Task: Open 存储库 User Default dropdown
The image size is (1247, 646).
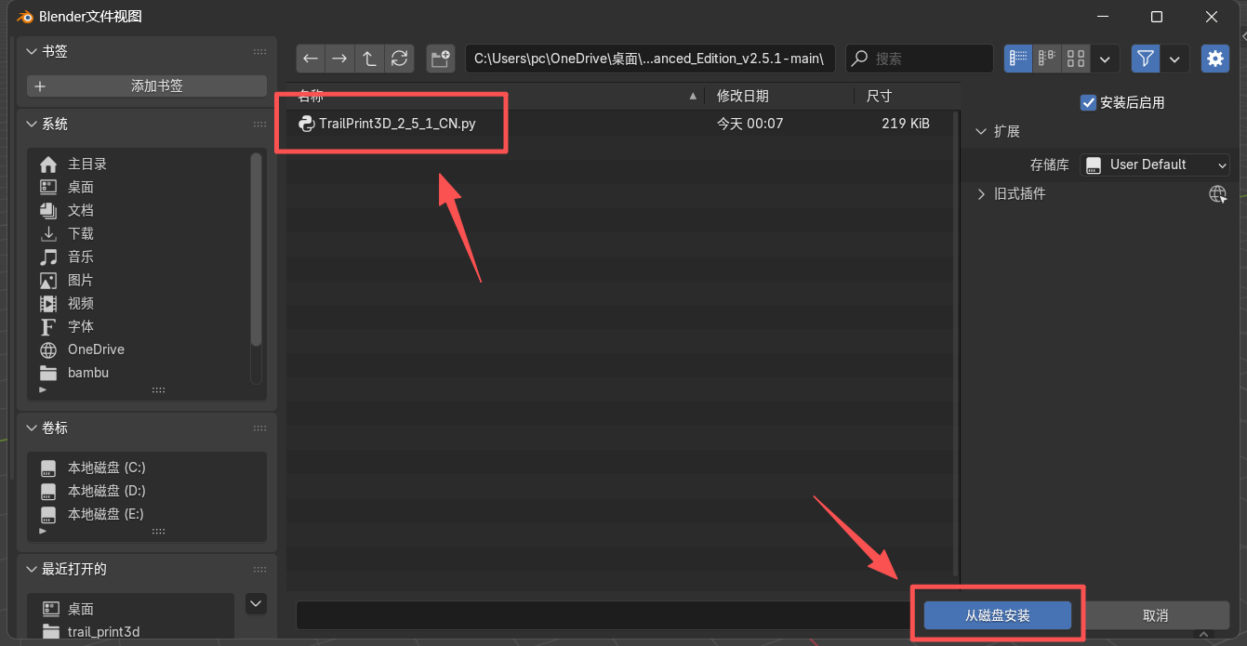Action: (1155, 165)
